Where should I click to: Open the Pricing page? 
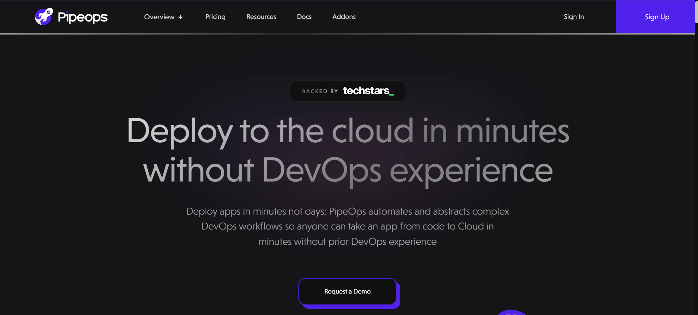point(215,17)
